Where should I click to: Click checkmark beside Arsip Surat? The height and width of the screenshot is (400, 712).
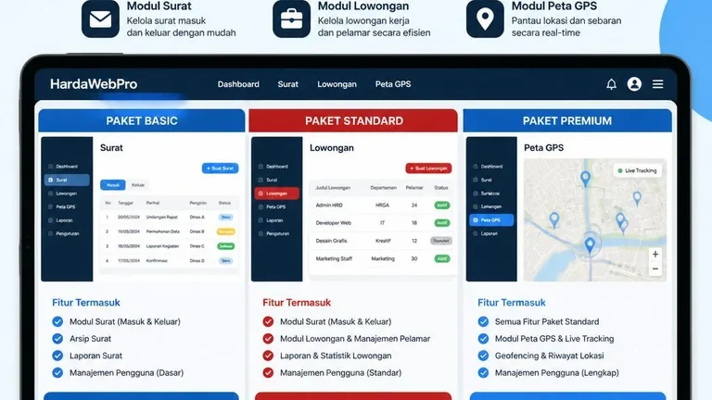[x=57, y=339]
